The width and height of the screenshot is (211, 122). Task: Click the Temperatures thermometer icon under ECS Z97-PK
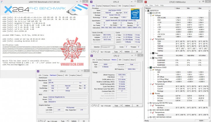[x=153, y=39]
